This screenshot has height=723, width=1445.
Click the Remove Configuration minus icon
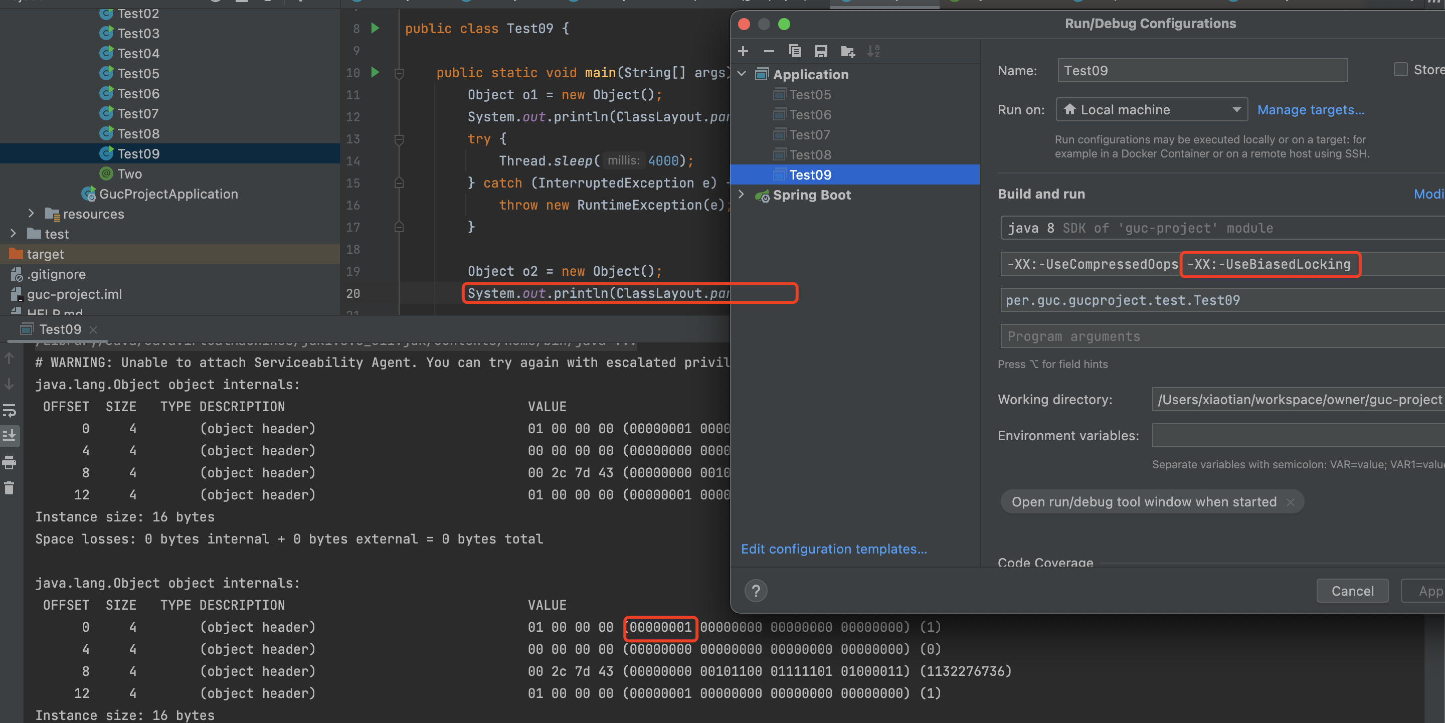tap(769, 52)
